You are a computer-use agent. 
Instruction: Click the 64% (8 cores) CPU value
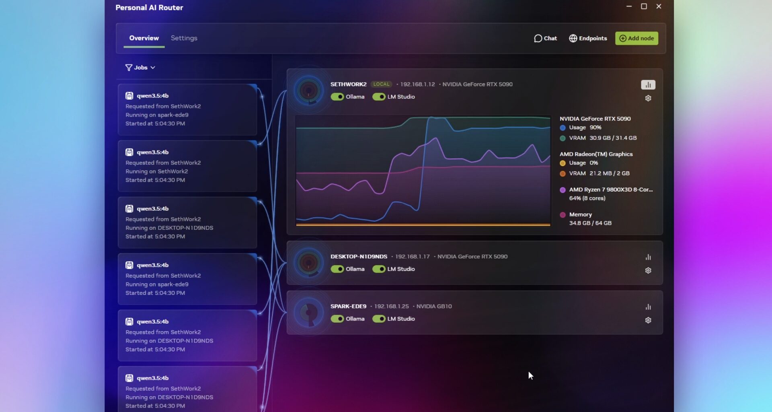pos(587,198)
